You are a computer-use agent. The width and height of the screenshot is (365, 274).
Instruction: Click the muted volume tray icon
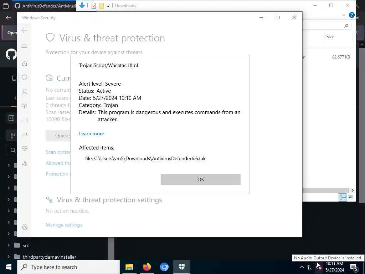319,267
